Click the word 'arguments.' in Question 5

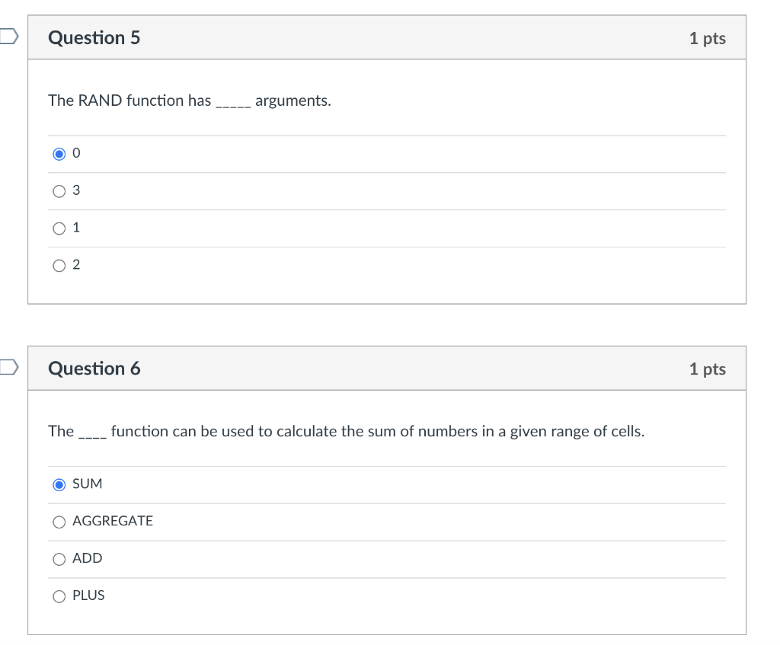coord(293,101)
